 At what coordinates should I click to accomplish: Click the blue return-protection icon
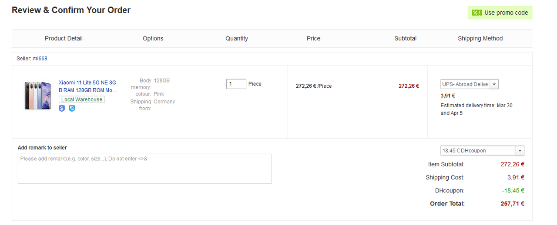(72, 109)
